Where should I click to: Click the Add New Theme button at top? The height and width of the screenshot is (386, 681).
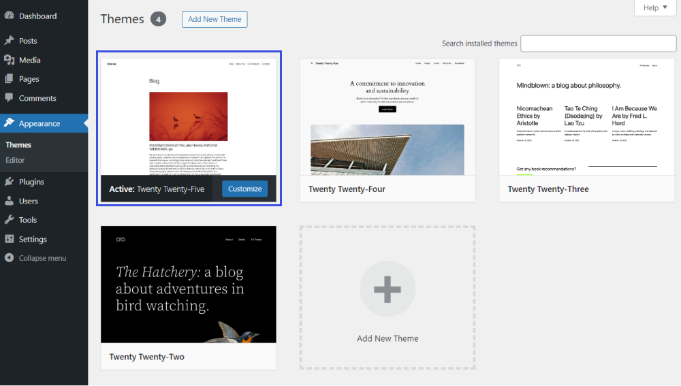pyautogui.click(x=215, y=19)
